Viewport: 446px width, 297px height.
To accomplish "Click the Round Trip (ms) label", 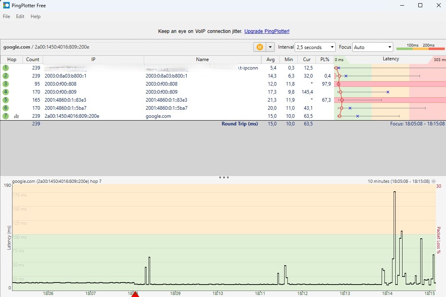I will tap(240, 123).
